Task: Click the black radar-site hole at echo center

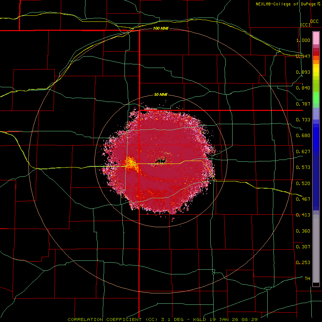Action: [x=161, y=161]
